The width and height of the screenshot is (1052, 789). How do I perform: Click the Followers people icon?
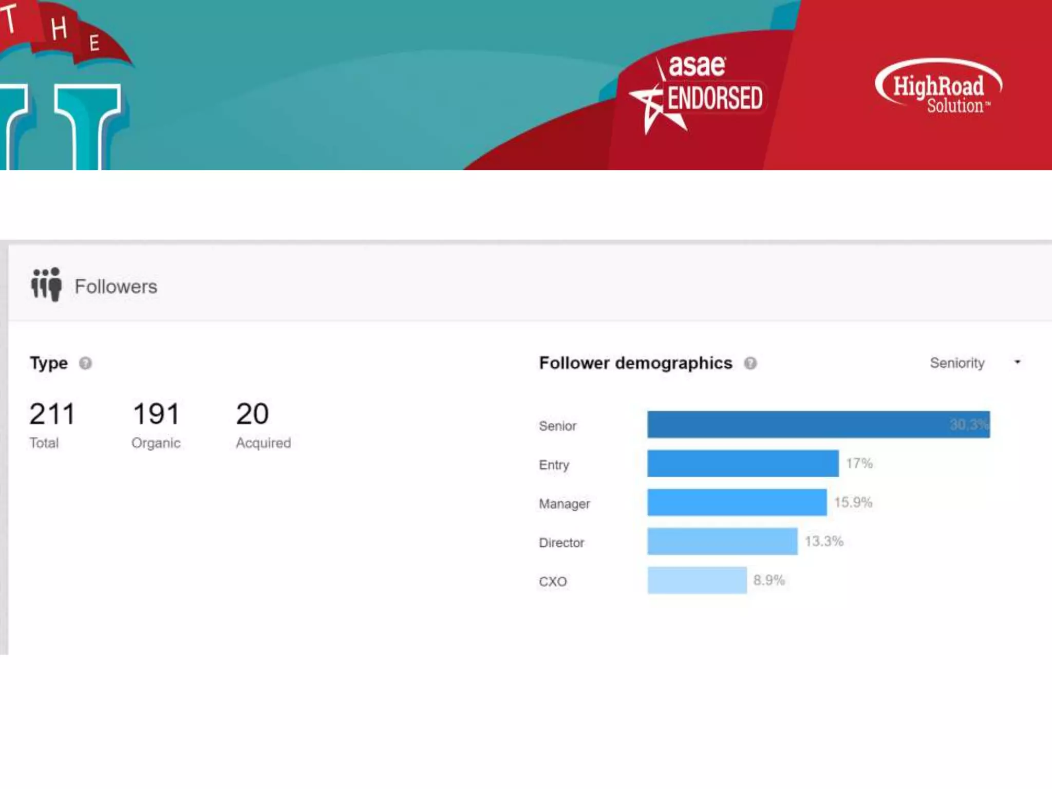tap(46, 284)
